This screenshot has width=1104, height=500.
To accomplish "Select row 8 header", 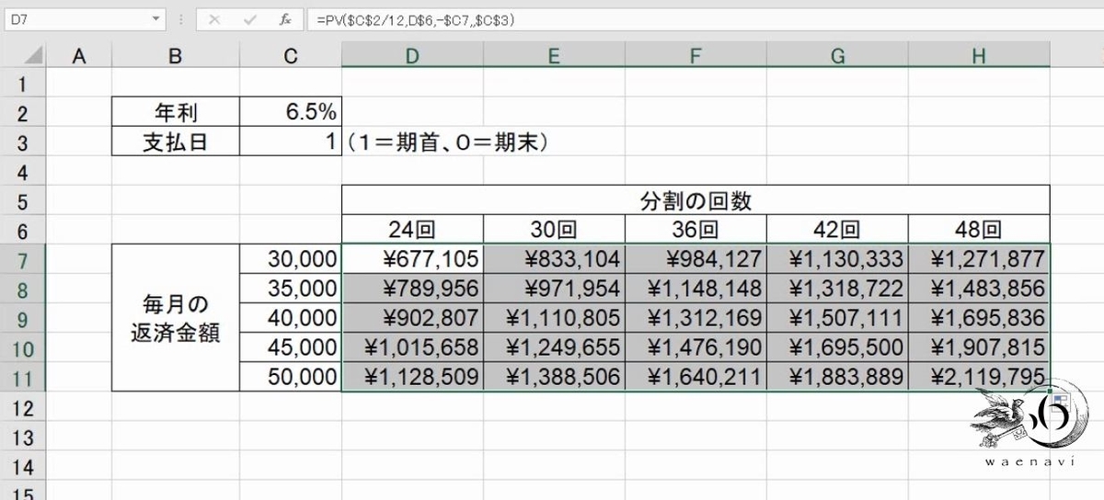I will 22,290.
